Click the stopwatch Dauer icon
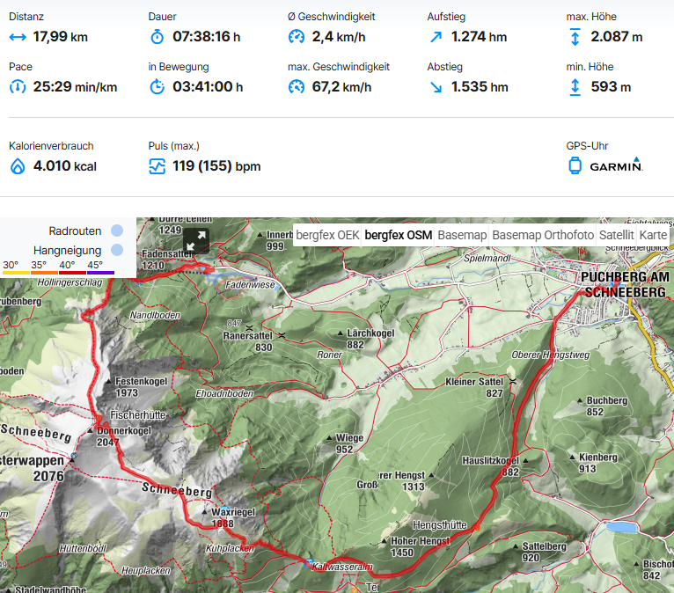The image size is (674, 593). tap(157, 37)
